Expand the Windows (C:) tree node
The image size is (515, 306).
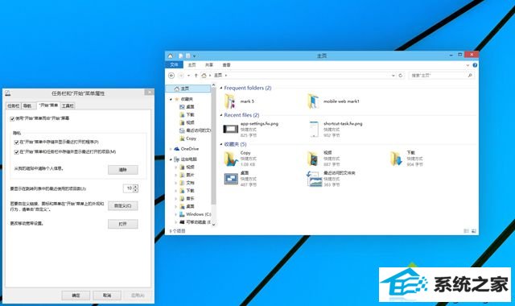[x=175, y=214]
